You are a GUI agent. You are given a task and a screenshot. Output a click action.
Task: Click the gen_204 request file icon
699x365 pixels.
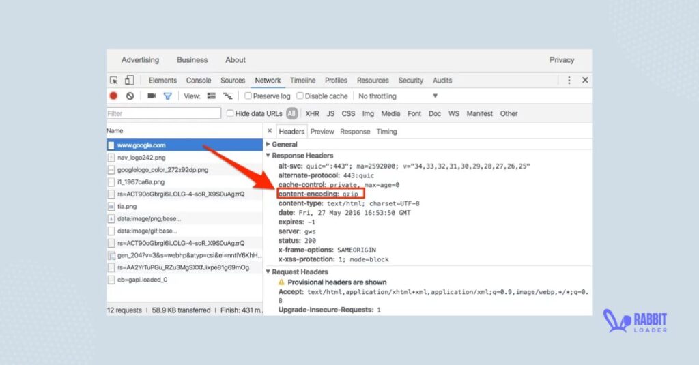[111, 255]
